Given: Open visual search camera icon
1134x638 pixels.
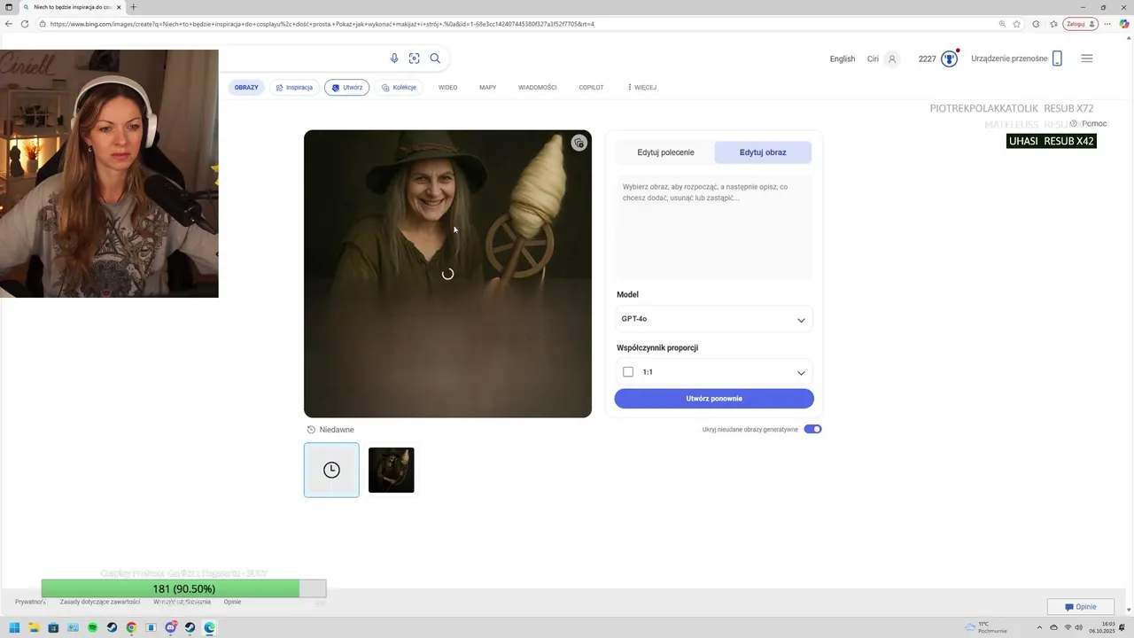Looking at the screenshot, I should pyautogui.click(x=414, y=58).
